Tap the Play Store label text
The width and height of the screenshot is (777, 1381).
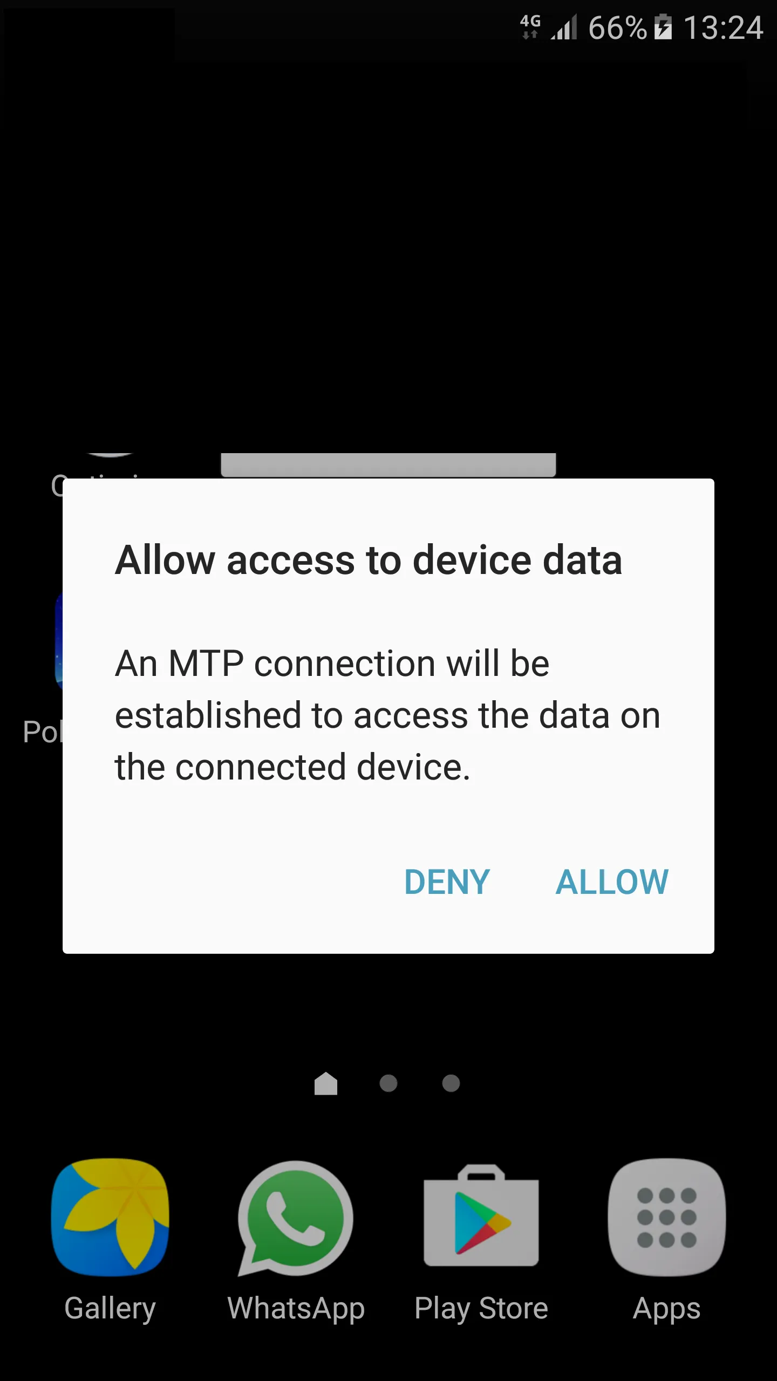[481, 1309]
